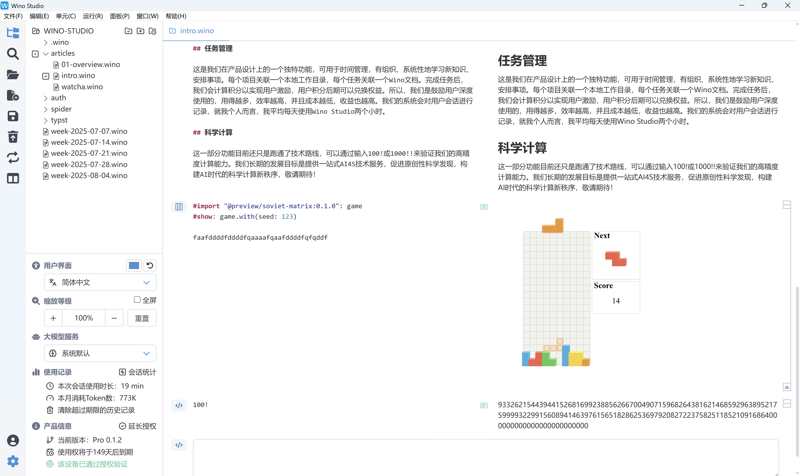The image size is (800, 476).
Task: Select the intro.wino tab
Action: point(196,30)
